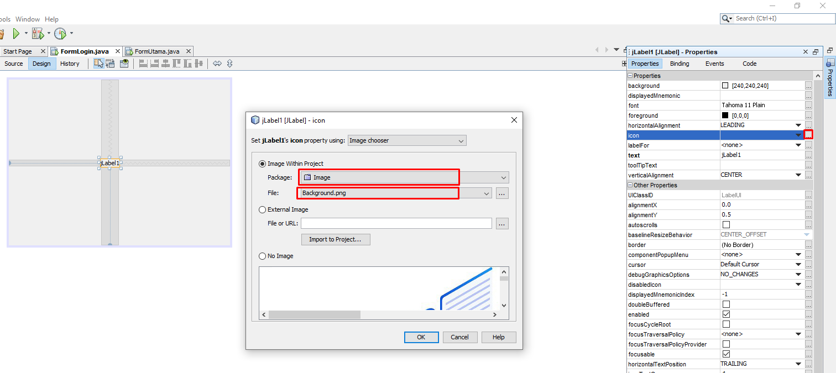The width and height of the screenshot is (836, 373).
Task: Expand the horizontalAlignment LEADING dropdown
Action: pyautogui.click(x=798, y=125)
